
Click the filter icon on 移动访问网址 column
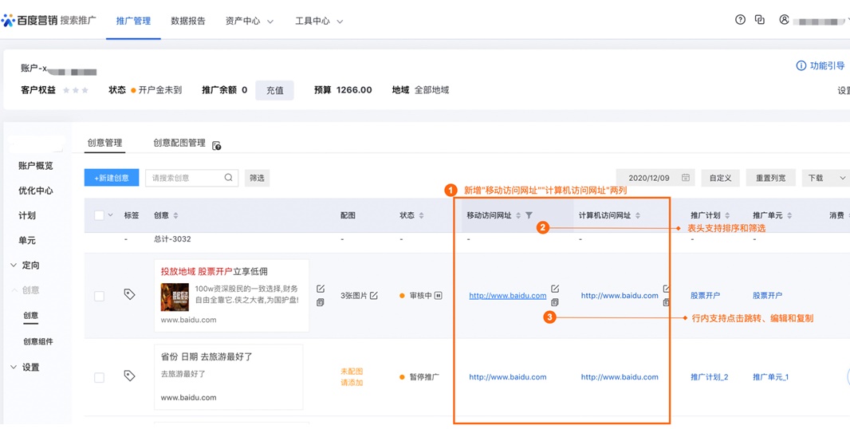pyautogui.click(x=529, y=215)
